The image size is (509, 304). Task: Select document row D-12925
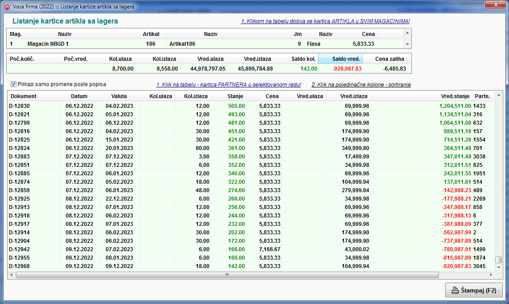251,199
